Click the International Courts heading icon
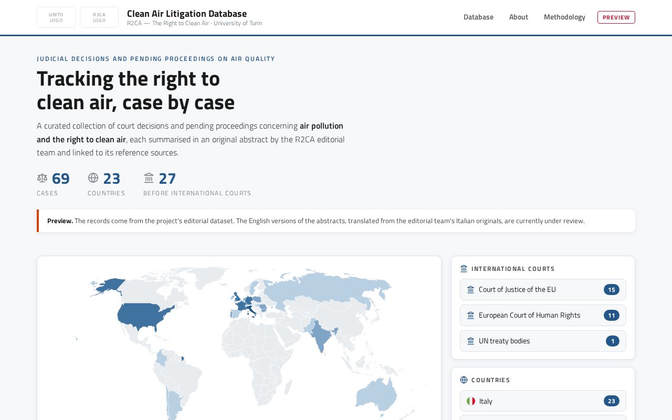Screen dimensions: 672x420 click(464, 269)
